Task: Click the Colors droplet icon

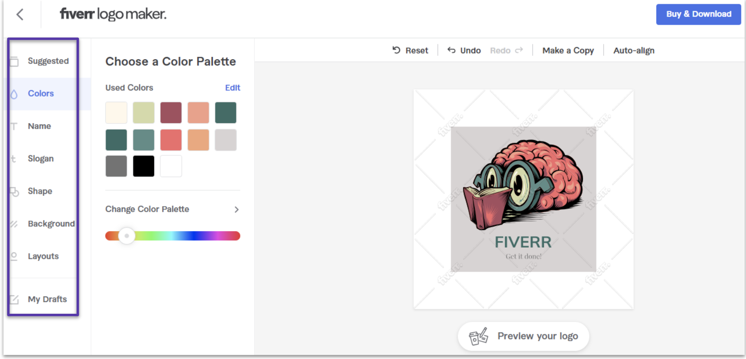Action: (x=14, y=94)
